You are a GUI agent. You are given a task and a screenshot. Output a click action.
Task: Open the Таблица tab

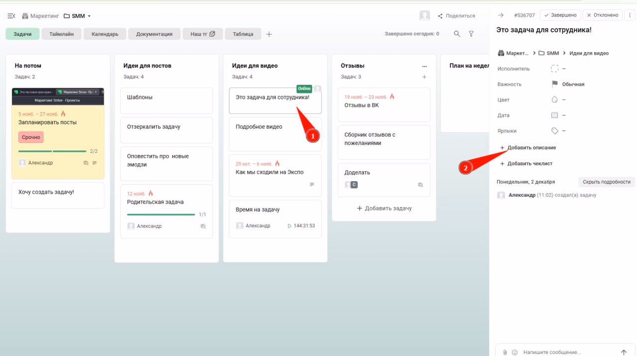point(244,34)
